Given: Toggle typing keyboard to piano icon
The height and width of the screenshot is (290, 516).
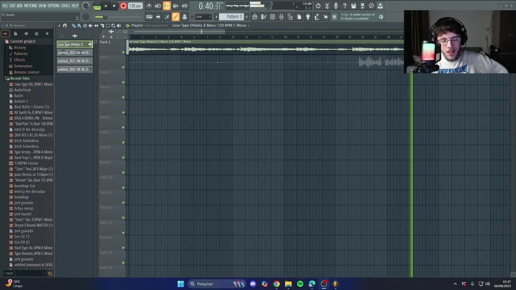Looking at the screenshot, I should click(x=149, y=17).
